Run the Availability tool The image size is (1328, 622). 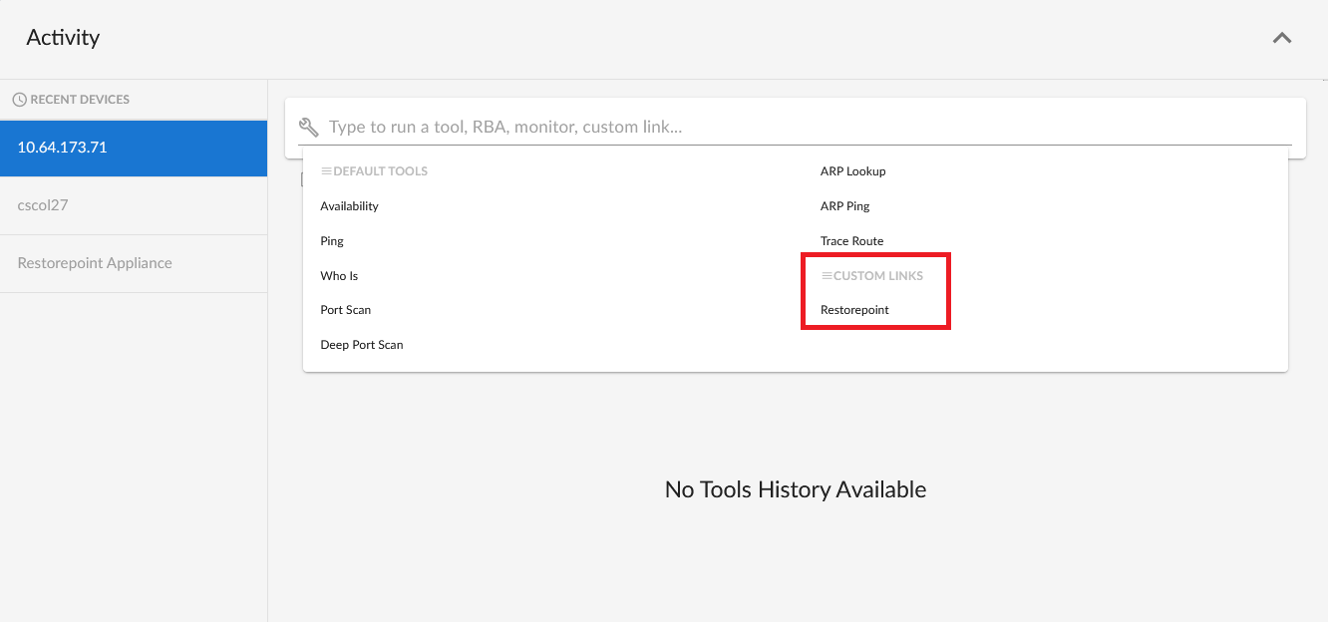(x=349, y=206)
